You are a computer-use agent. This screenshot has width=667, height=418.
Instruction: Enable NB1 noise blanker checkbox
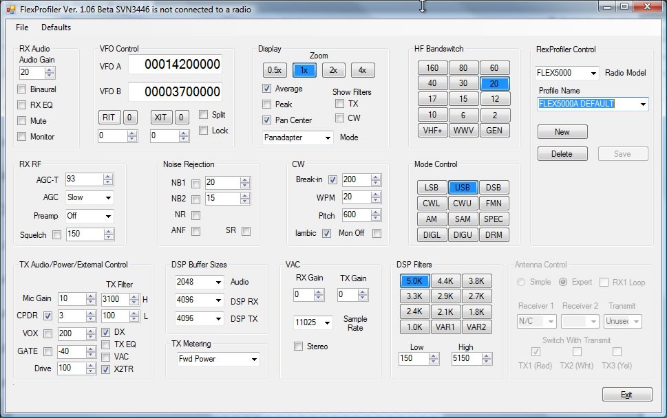[x=195, y=184]
